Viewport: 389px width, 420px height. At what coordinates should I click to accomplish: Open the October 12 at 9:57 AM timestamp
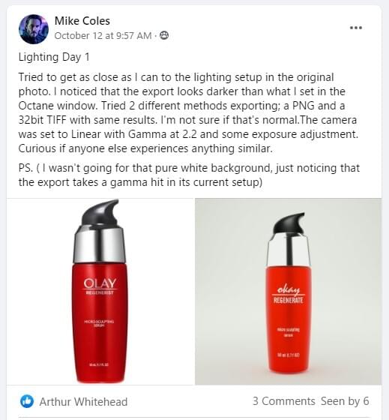[103, 36]
